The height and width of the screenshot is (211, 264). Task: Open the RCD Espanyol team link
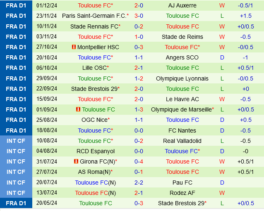tap(96, 151)
